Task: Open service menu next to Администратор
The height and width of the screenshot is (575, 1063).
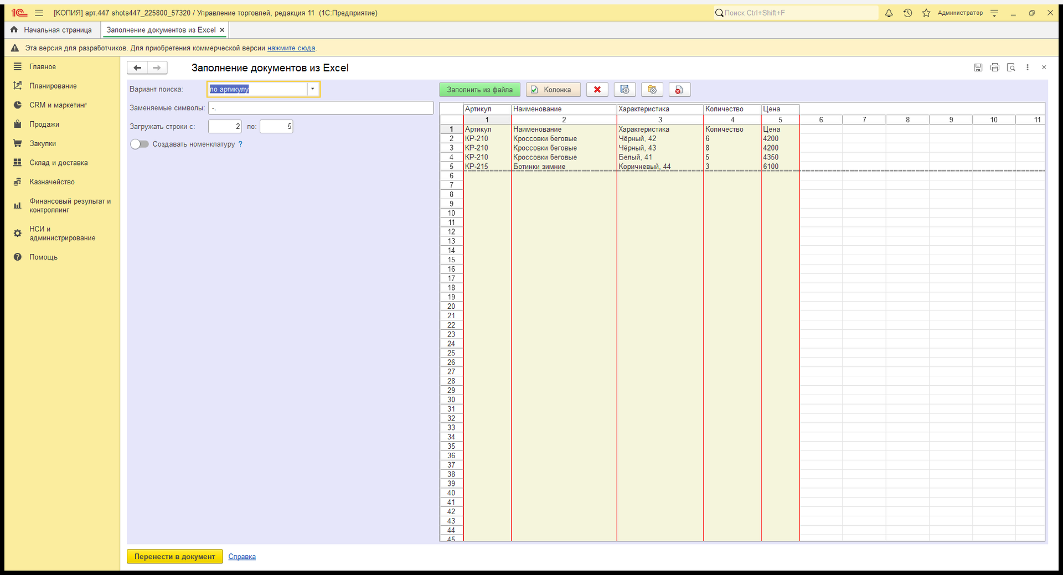Action: [x=994, y=13]
